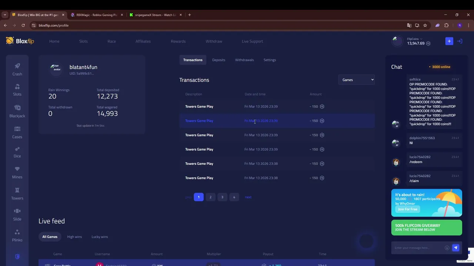Image resolution: width=474 pixels, height=266 pixels.
Task: Open the Towers game in sidebar
Action: (17, 194)
